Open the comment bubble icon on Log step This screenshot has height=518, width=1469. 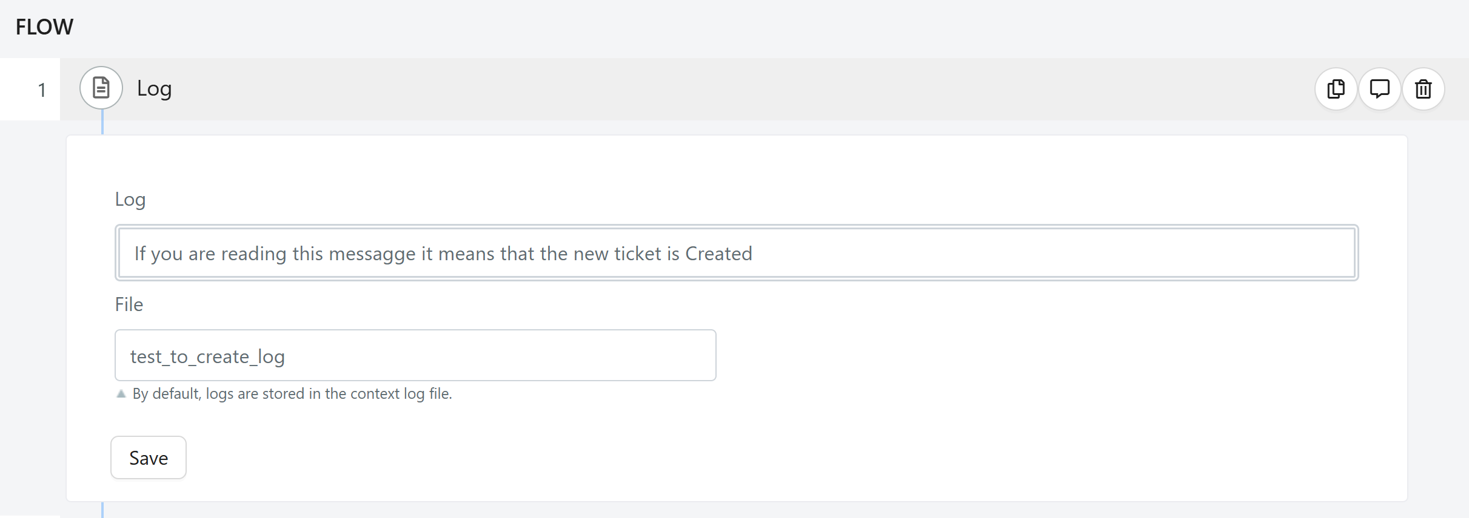1379,89
